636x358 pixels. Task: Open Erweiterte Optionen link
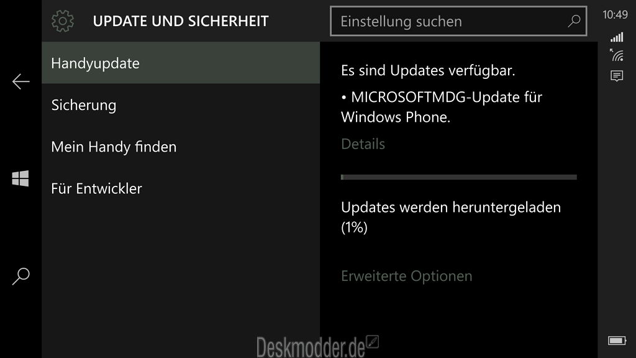tap(406, 276)
